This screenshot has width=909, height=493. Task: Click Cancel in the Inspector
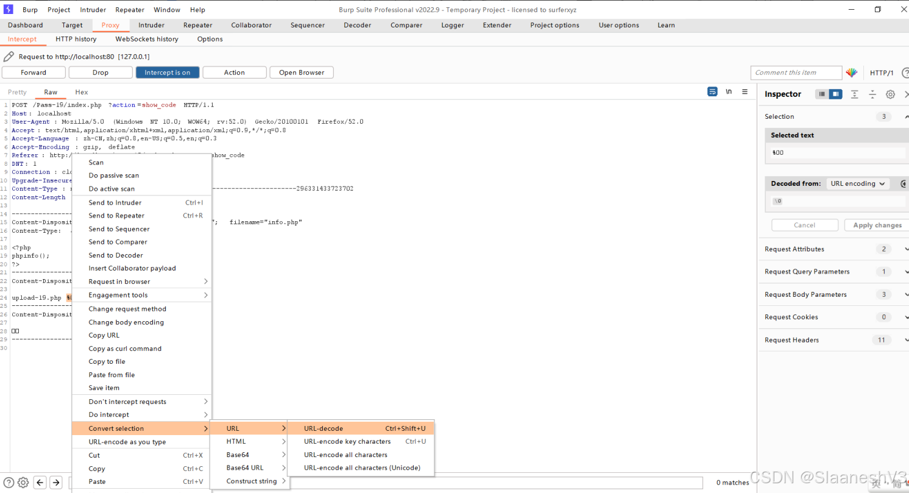pos(805,225)
